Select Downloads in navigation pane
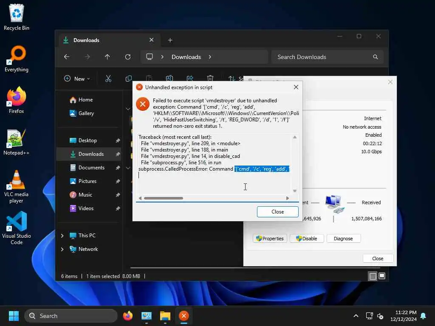435x326 pixels. pyautogui.click(x=89, y=154)
